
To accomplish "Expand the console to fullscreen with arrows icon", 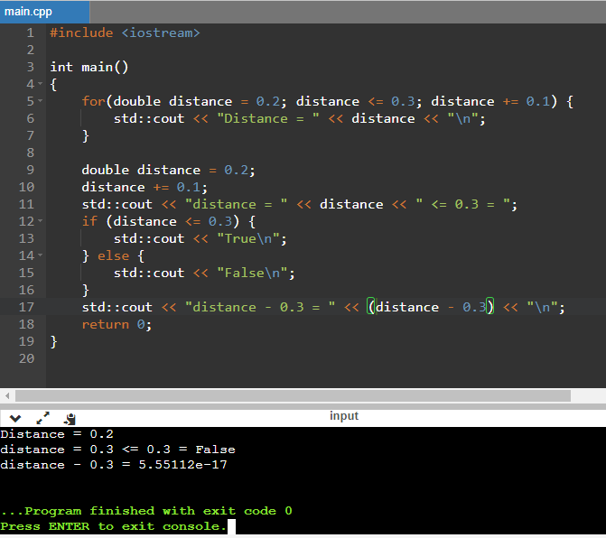I will [x=43, y=418].
